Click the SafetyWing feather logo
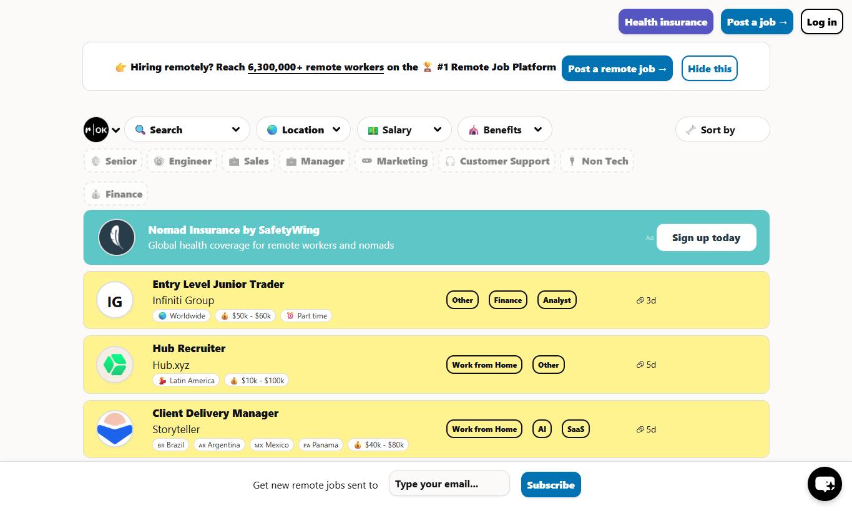Image resolution: width=852 pixels, height=511 pixels. 117,237
